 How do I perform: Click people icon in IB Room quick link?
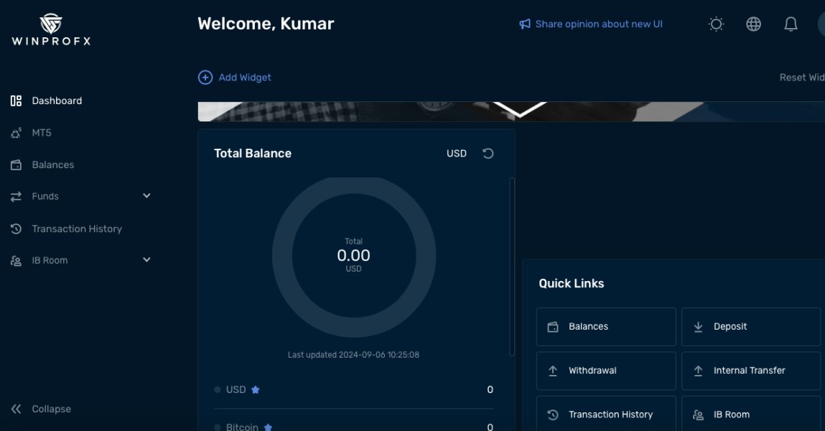click(x=698, y=414)
